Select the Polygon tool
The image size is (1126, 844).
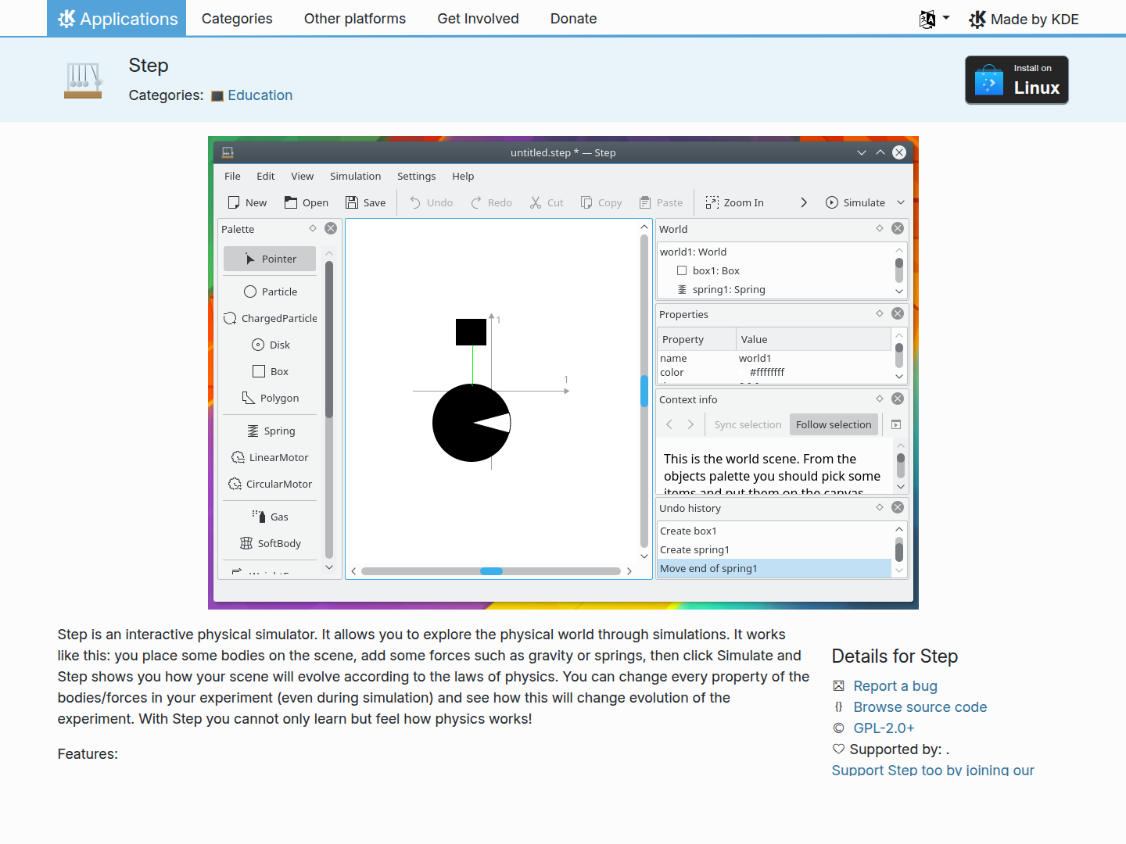270,398
